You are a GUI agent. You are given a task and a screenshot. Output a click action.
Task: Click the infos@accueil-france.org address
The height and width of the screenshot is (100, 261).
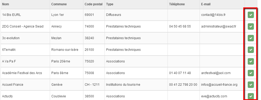[219, 85]
